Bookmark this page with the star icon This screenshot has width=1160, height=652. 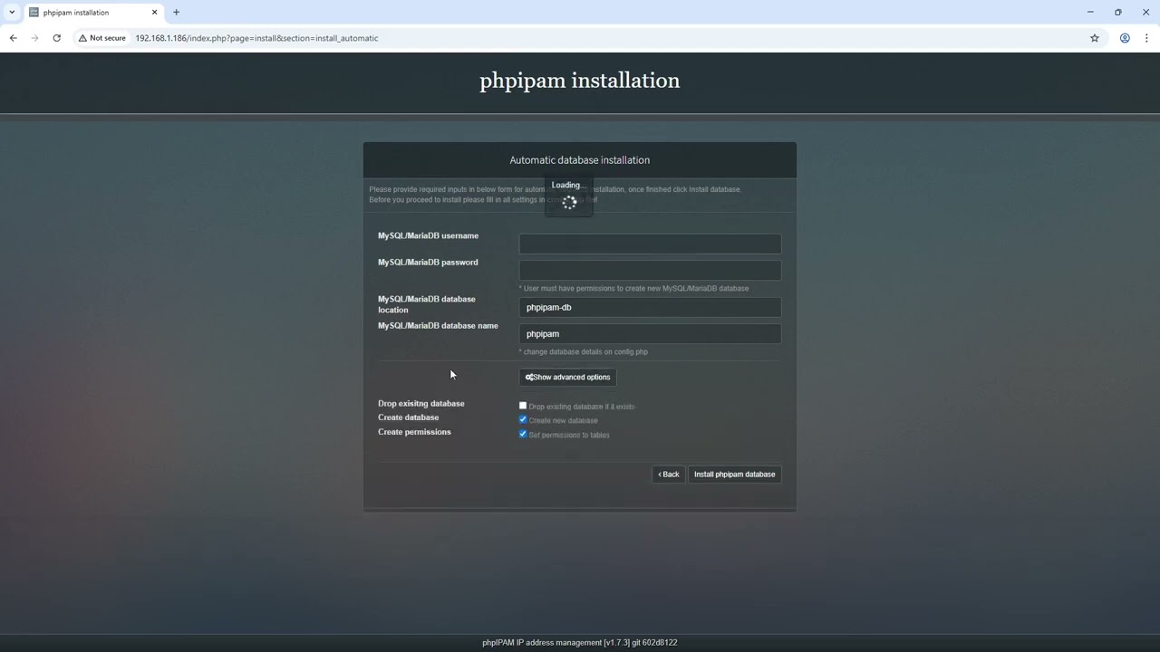[1094, 38]
